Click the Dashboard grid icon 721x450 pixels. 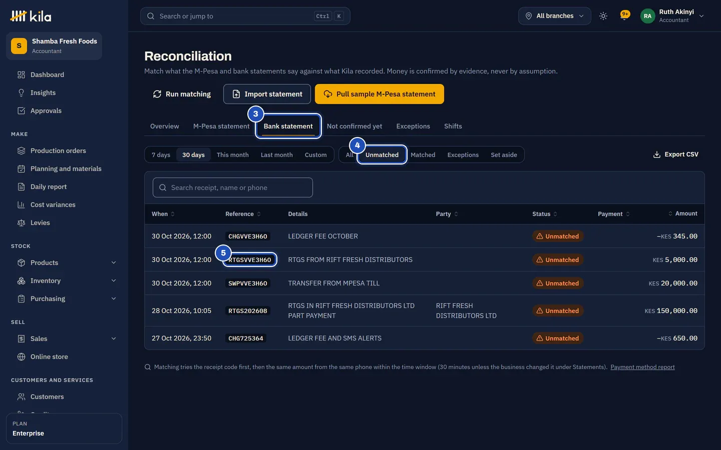point(21,75)
